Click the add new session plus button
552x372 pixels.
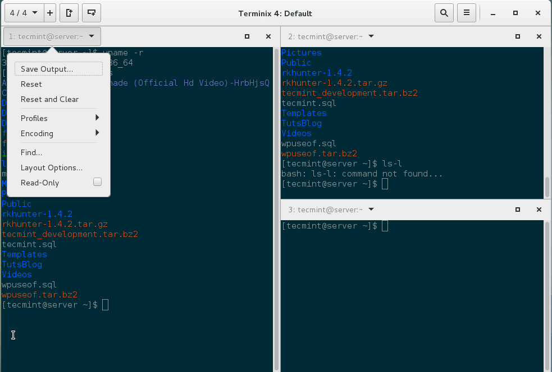coord(50,13)
